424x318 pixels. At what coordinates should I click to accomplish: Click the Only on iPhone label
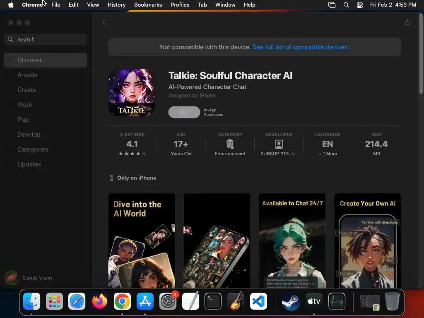137,178
